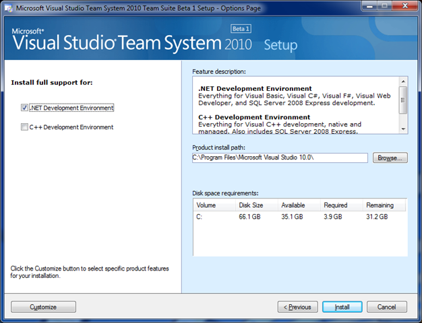Viewport: 422px width, 323px height.
Task: Click the setup window title bar icon
Action: tap(9, 9)
